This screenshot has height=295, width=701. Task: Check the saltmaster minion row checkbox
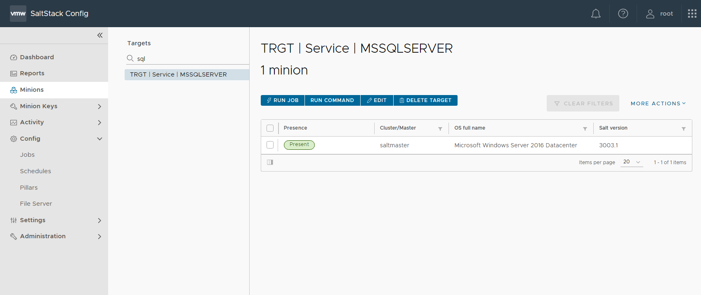click(x=270, y=145)
